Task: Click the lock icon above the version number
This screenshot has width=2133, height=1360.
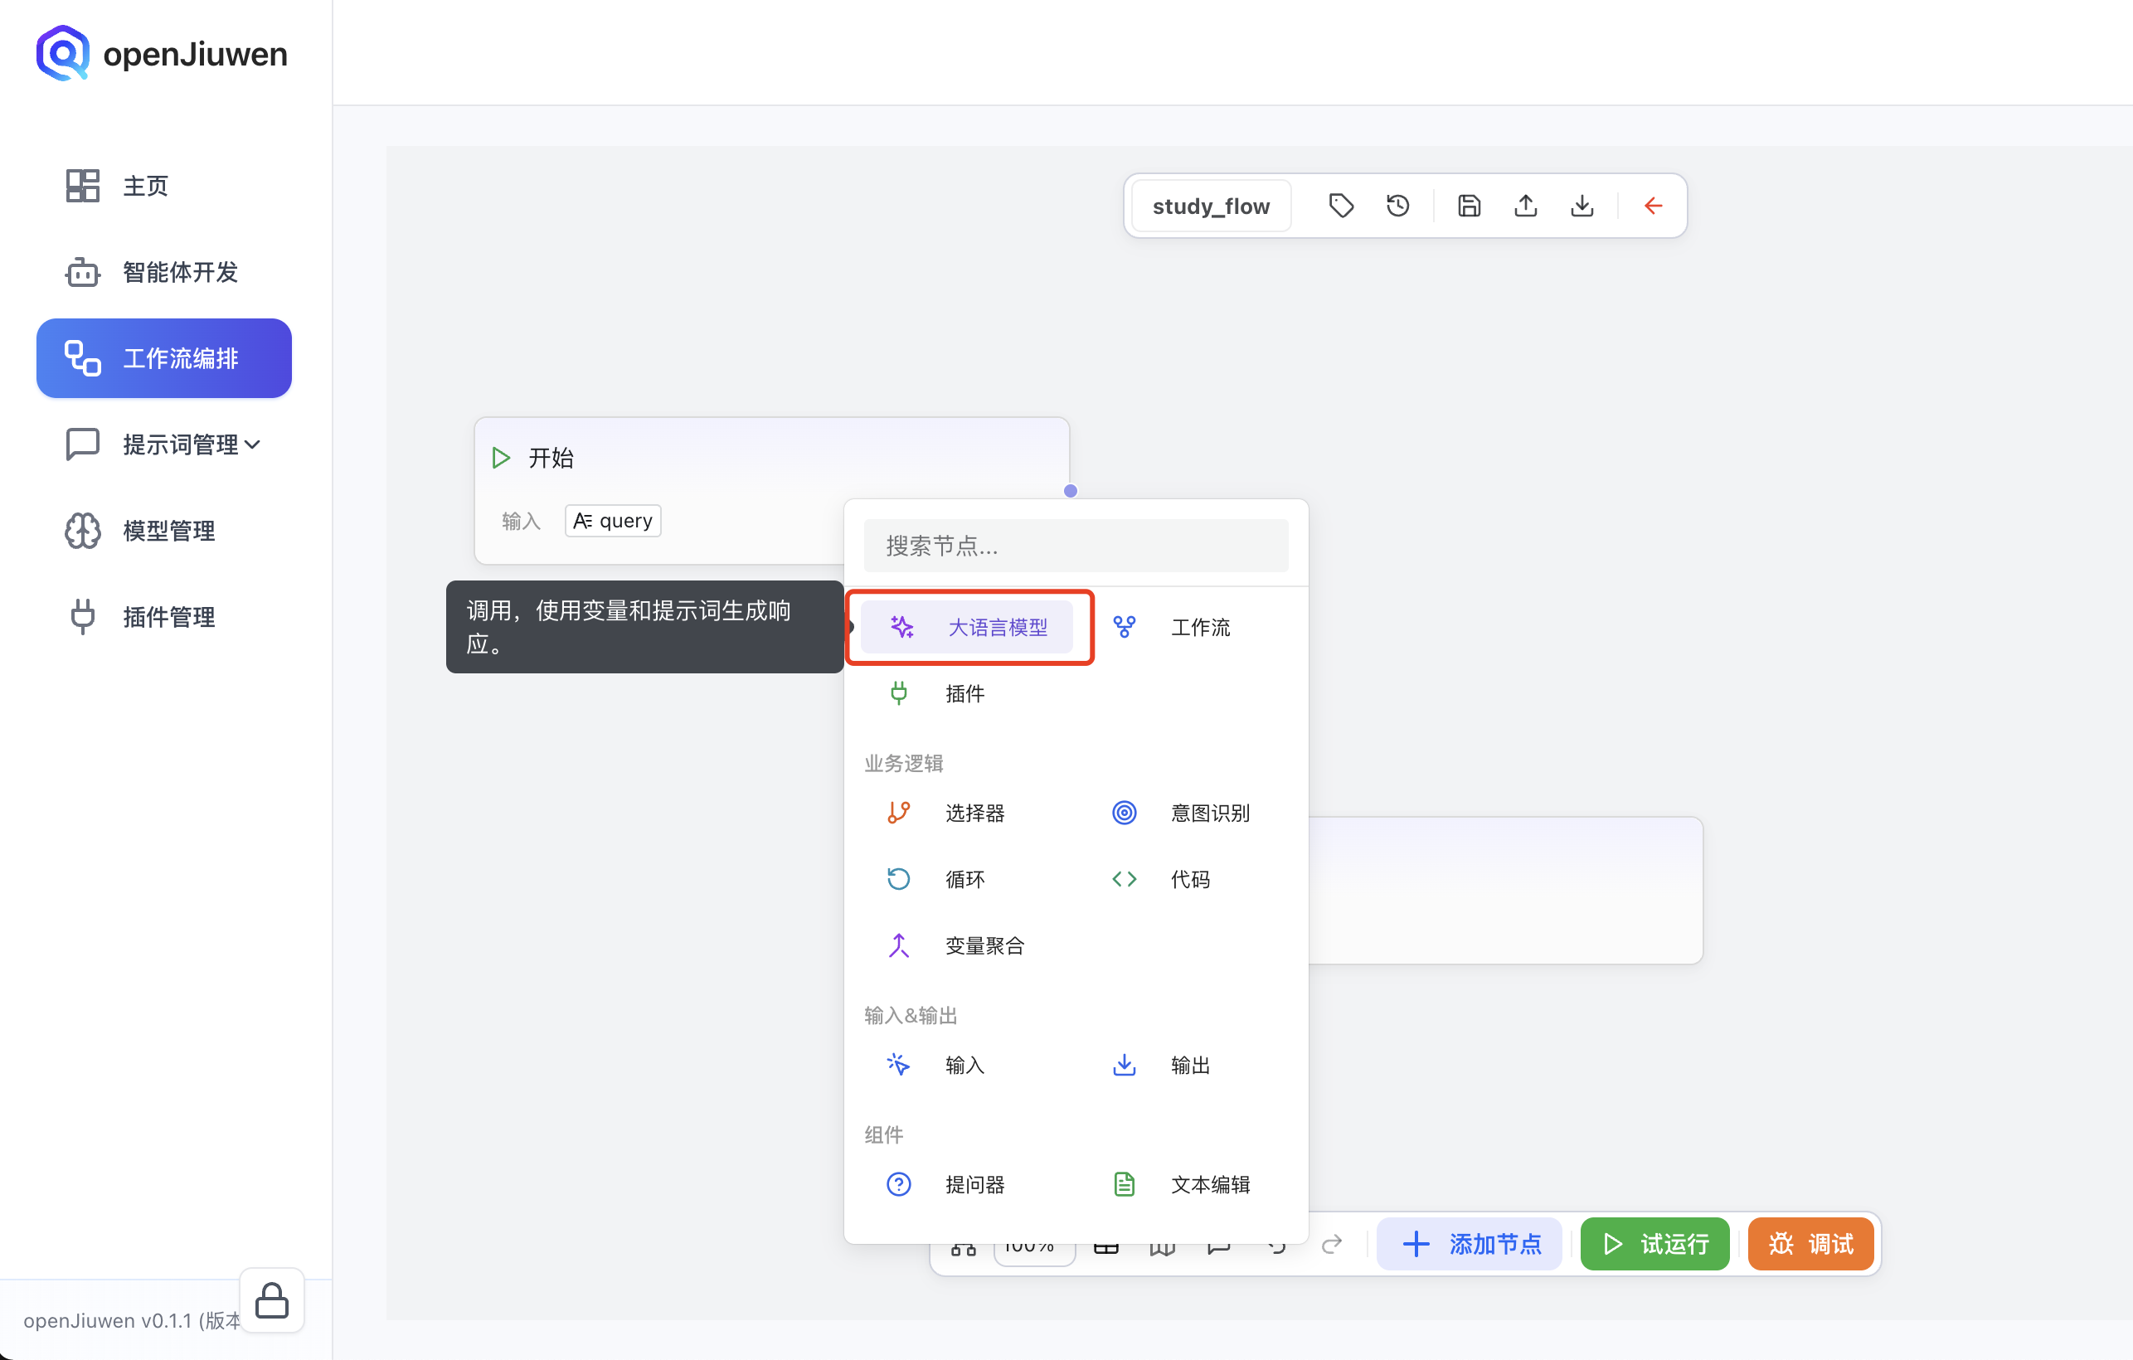Action: click(x=271, y=1300)
